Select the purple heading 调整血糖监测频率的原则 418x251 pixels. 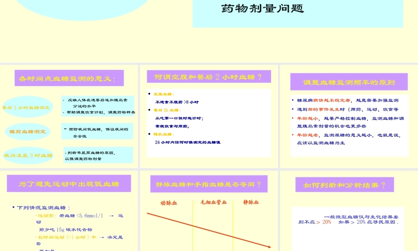pos(349,82)
